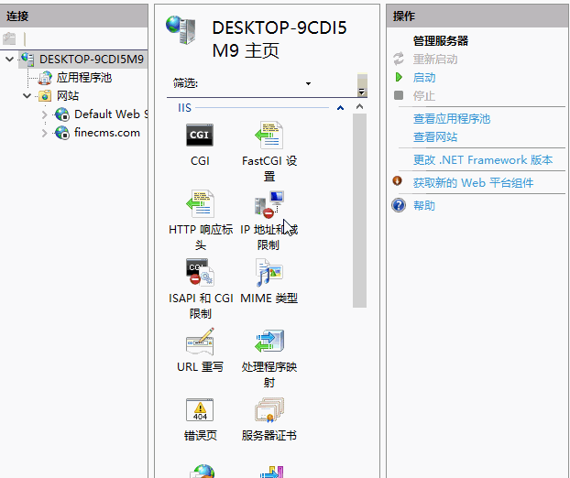Expand finecms.com site node
Viewport: 570px width, 478px height.
point(45,133)
